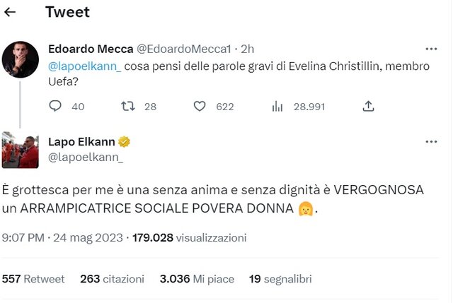This screenshot has width=453, height=303.
Task: Click the @lapoelkann_ mention in Edoardo's tweet
Action: [x=85, y=66]
